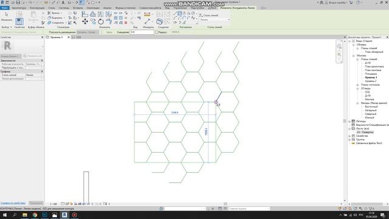Open the Annotate ribbon tab

click(x=93, y=8)
